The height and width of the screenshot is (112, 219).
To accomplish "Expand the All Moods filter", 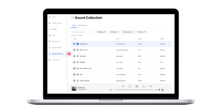I will (x=114, y=32).
